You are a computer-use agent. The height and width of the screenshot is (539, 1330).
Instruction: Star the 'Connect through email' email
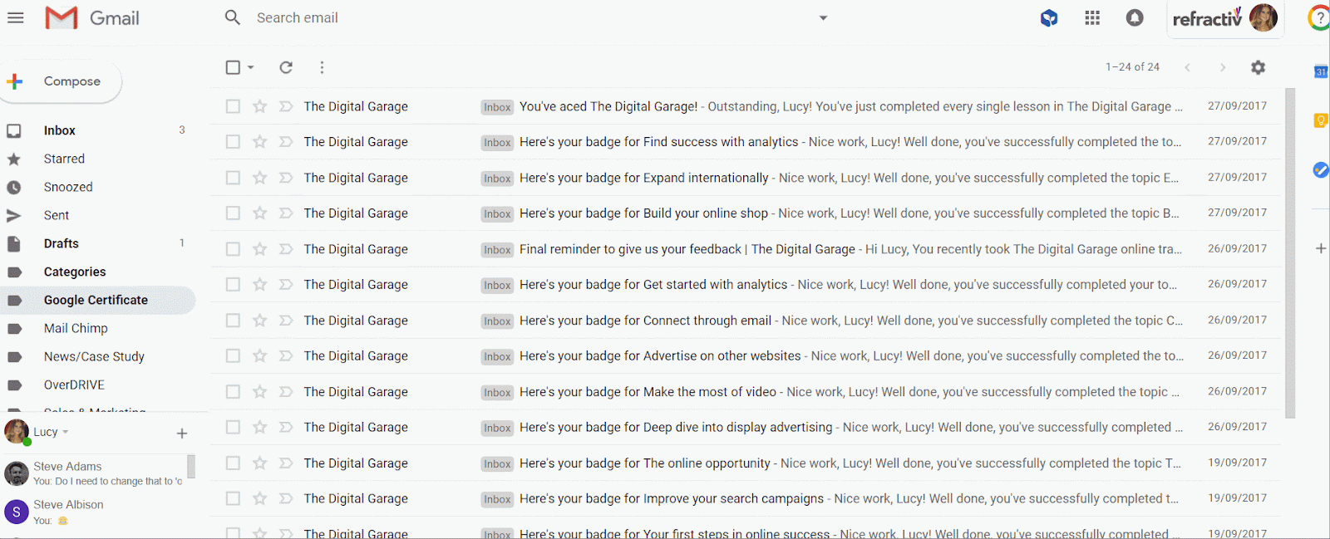pos(260,321)
